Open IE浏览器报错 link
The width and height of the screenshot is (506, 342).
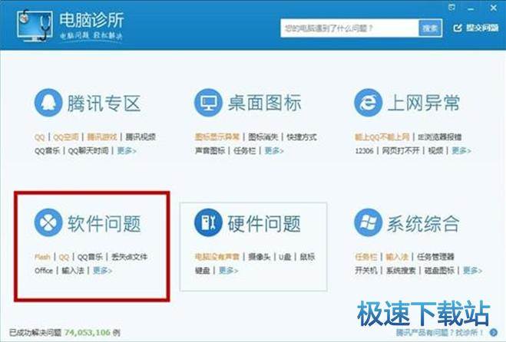coord(439,137)
